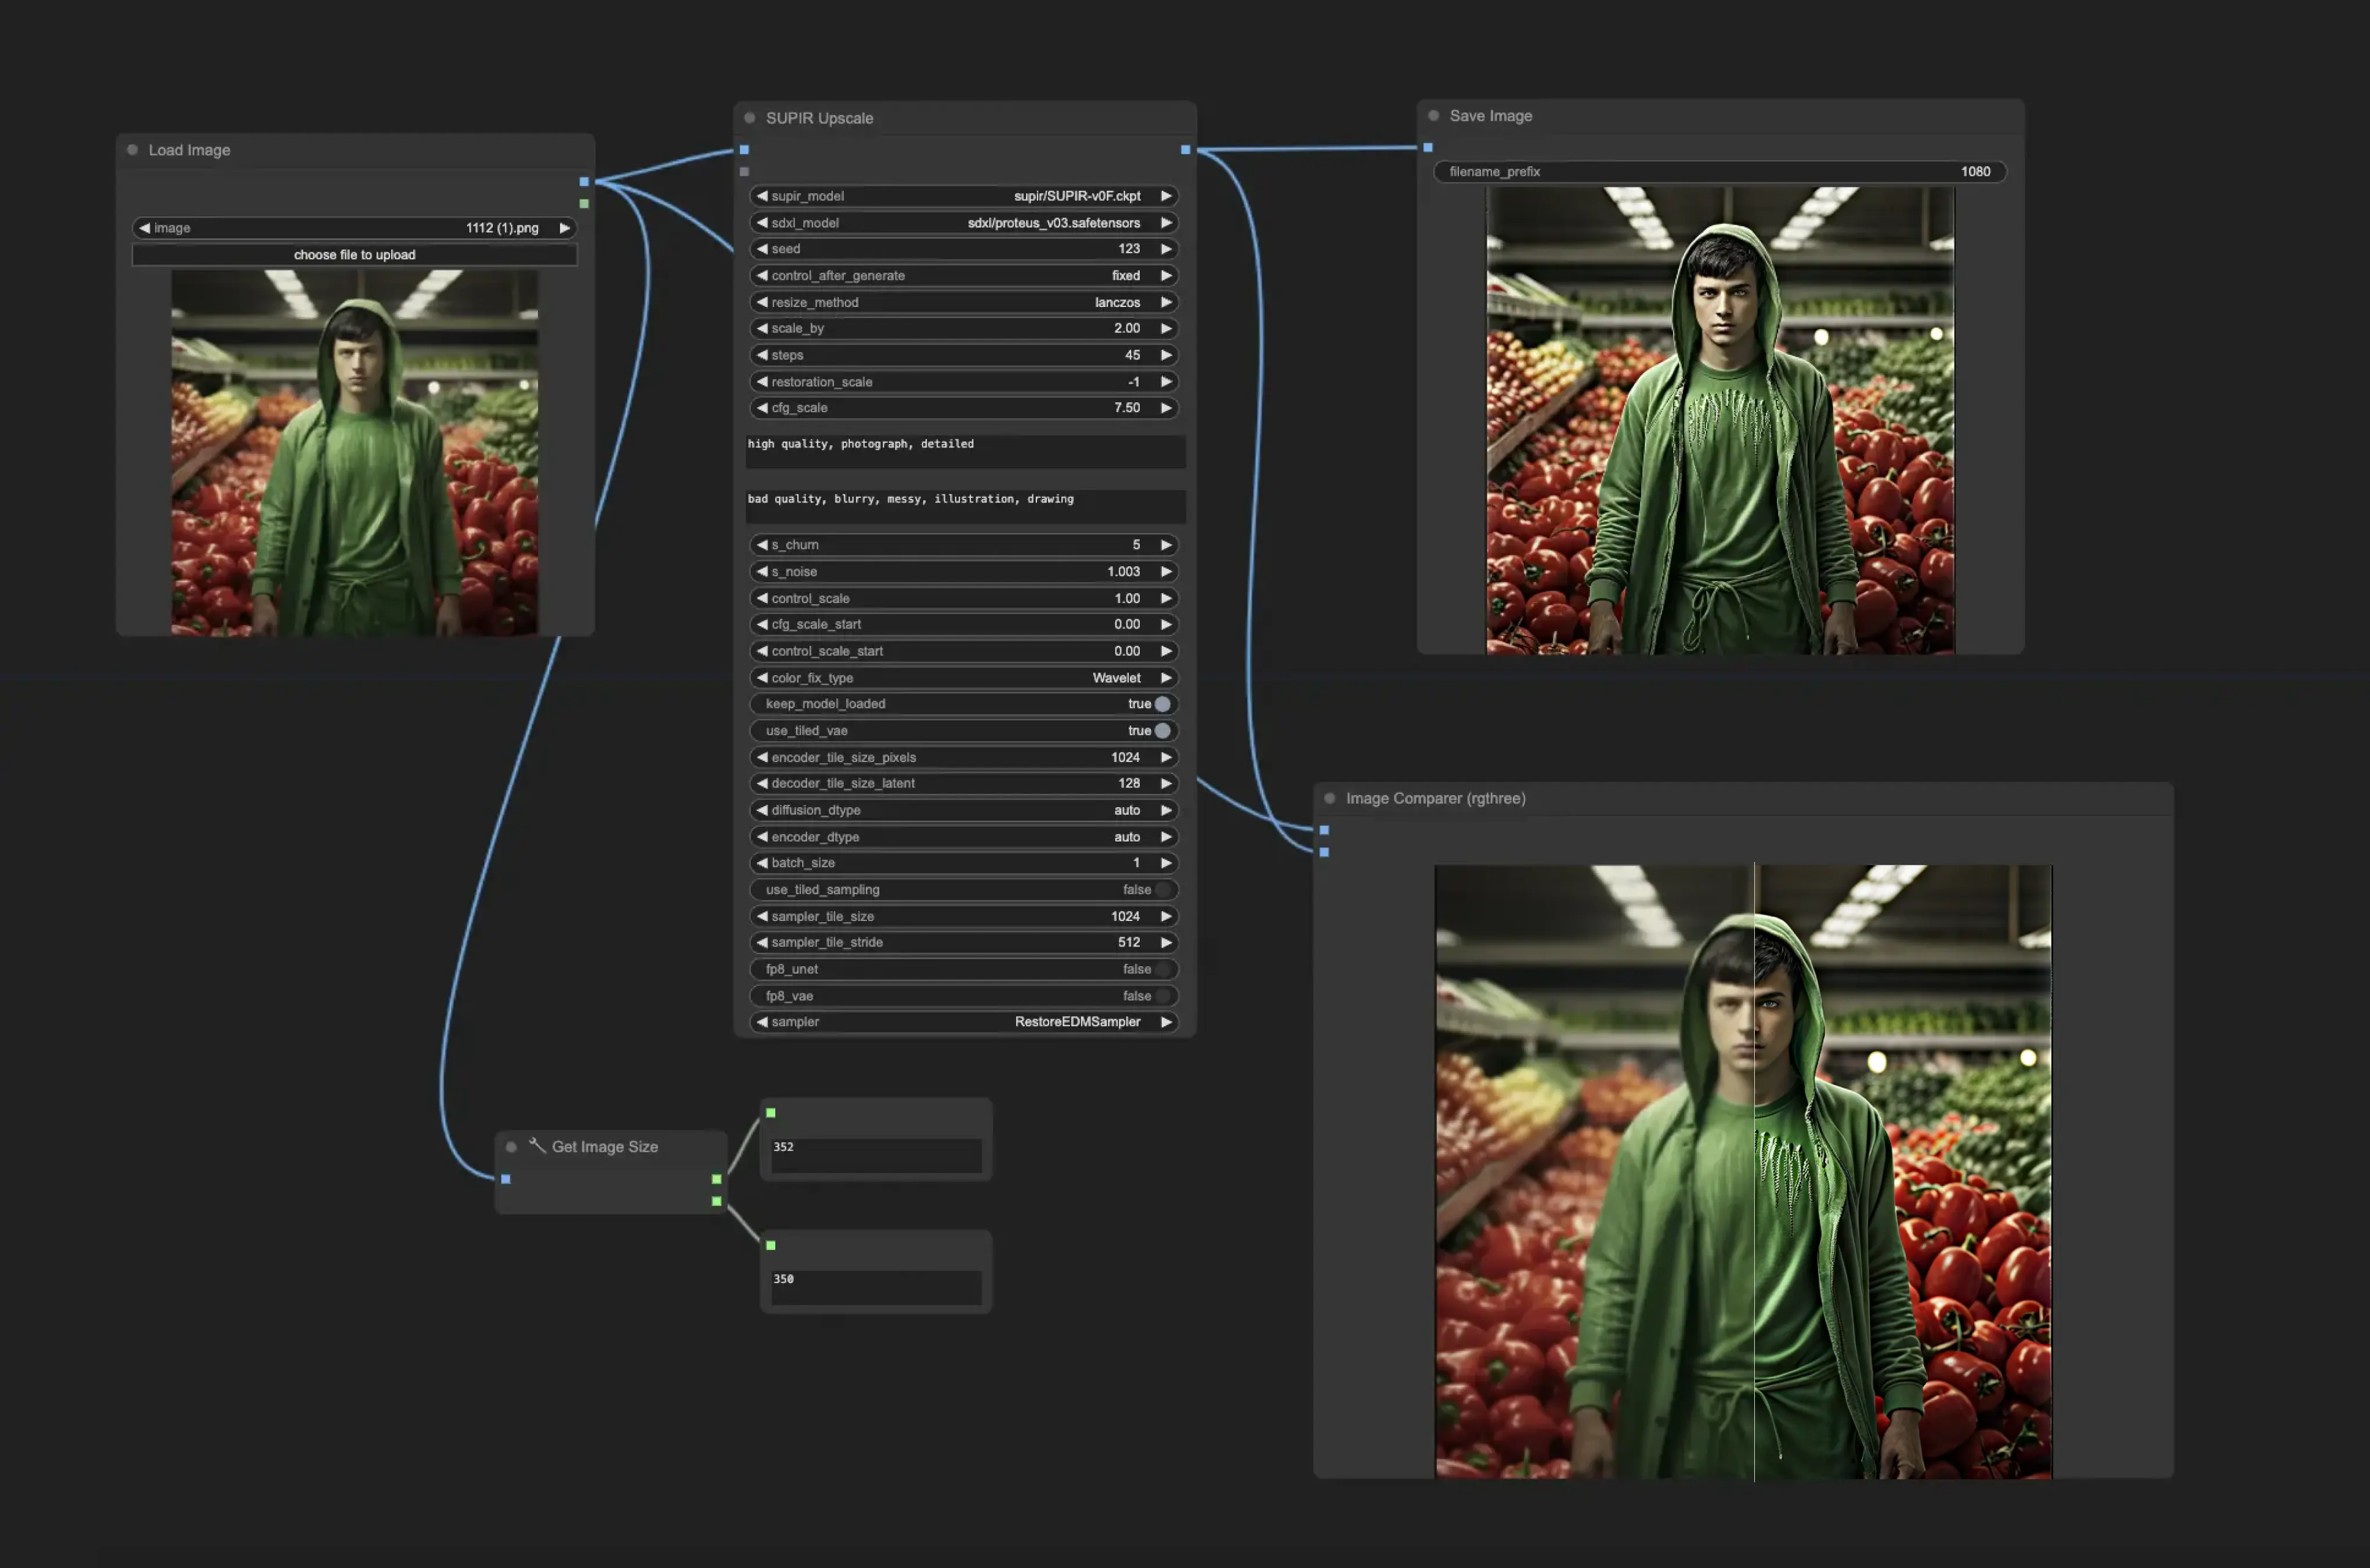Collapse the Save Image node via its title dot
This screenshot has width=2370, height=1568.
click(1433, 116)
